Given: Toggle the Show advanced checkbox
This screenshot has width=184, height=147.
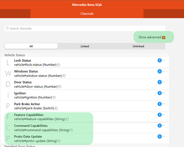Looking at the screenshot, I should pyautogui.click(x=164, y=37).
